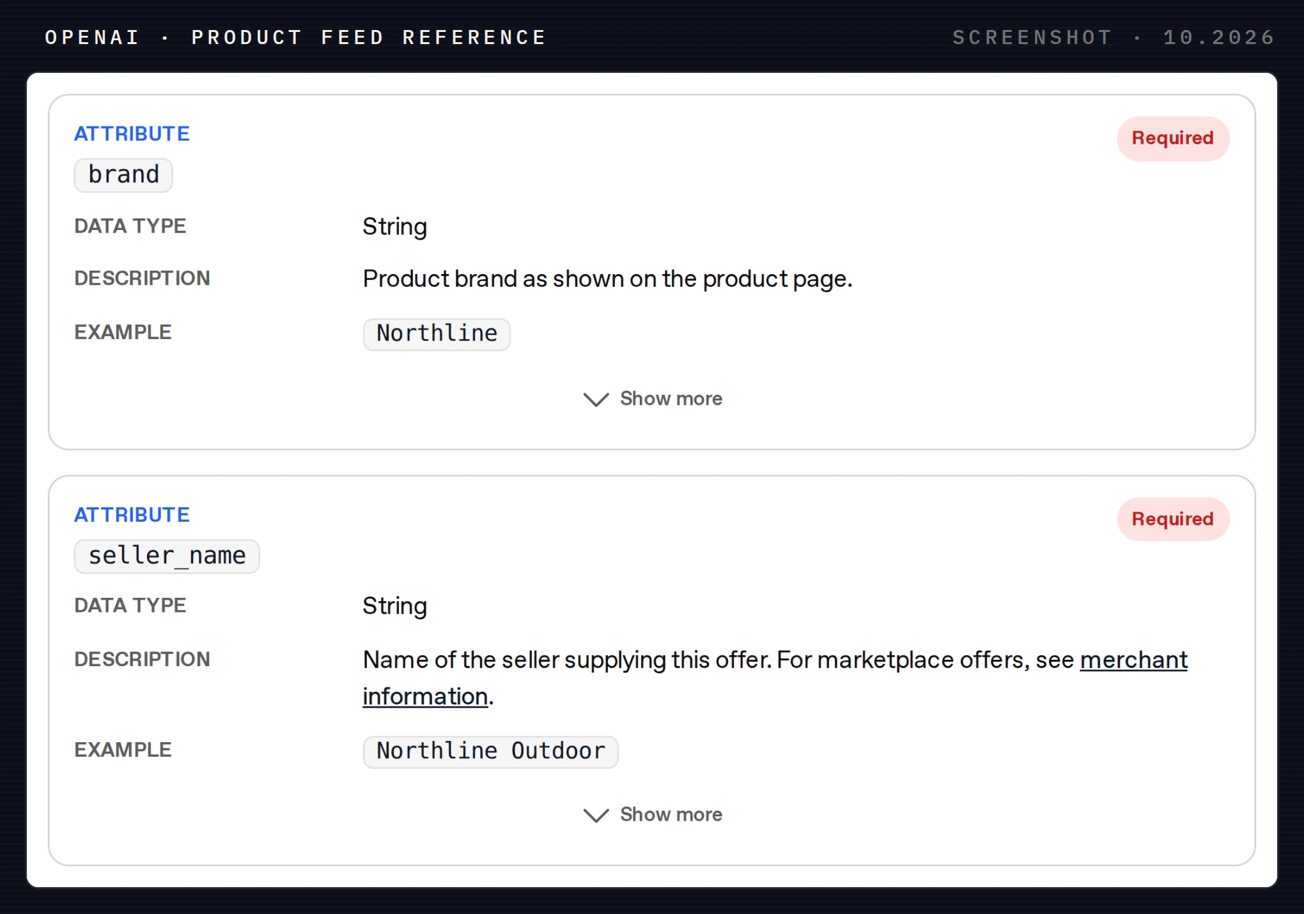The width and height of the screenshot is (1304, 914).
Task: Click the DESCRIPTION label in the seller_name card
Action: (x=142, y=659)
